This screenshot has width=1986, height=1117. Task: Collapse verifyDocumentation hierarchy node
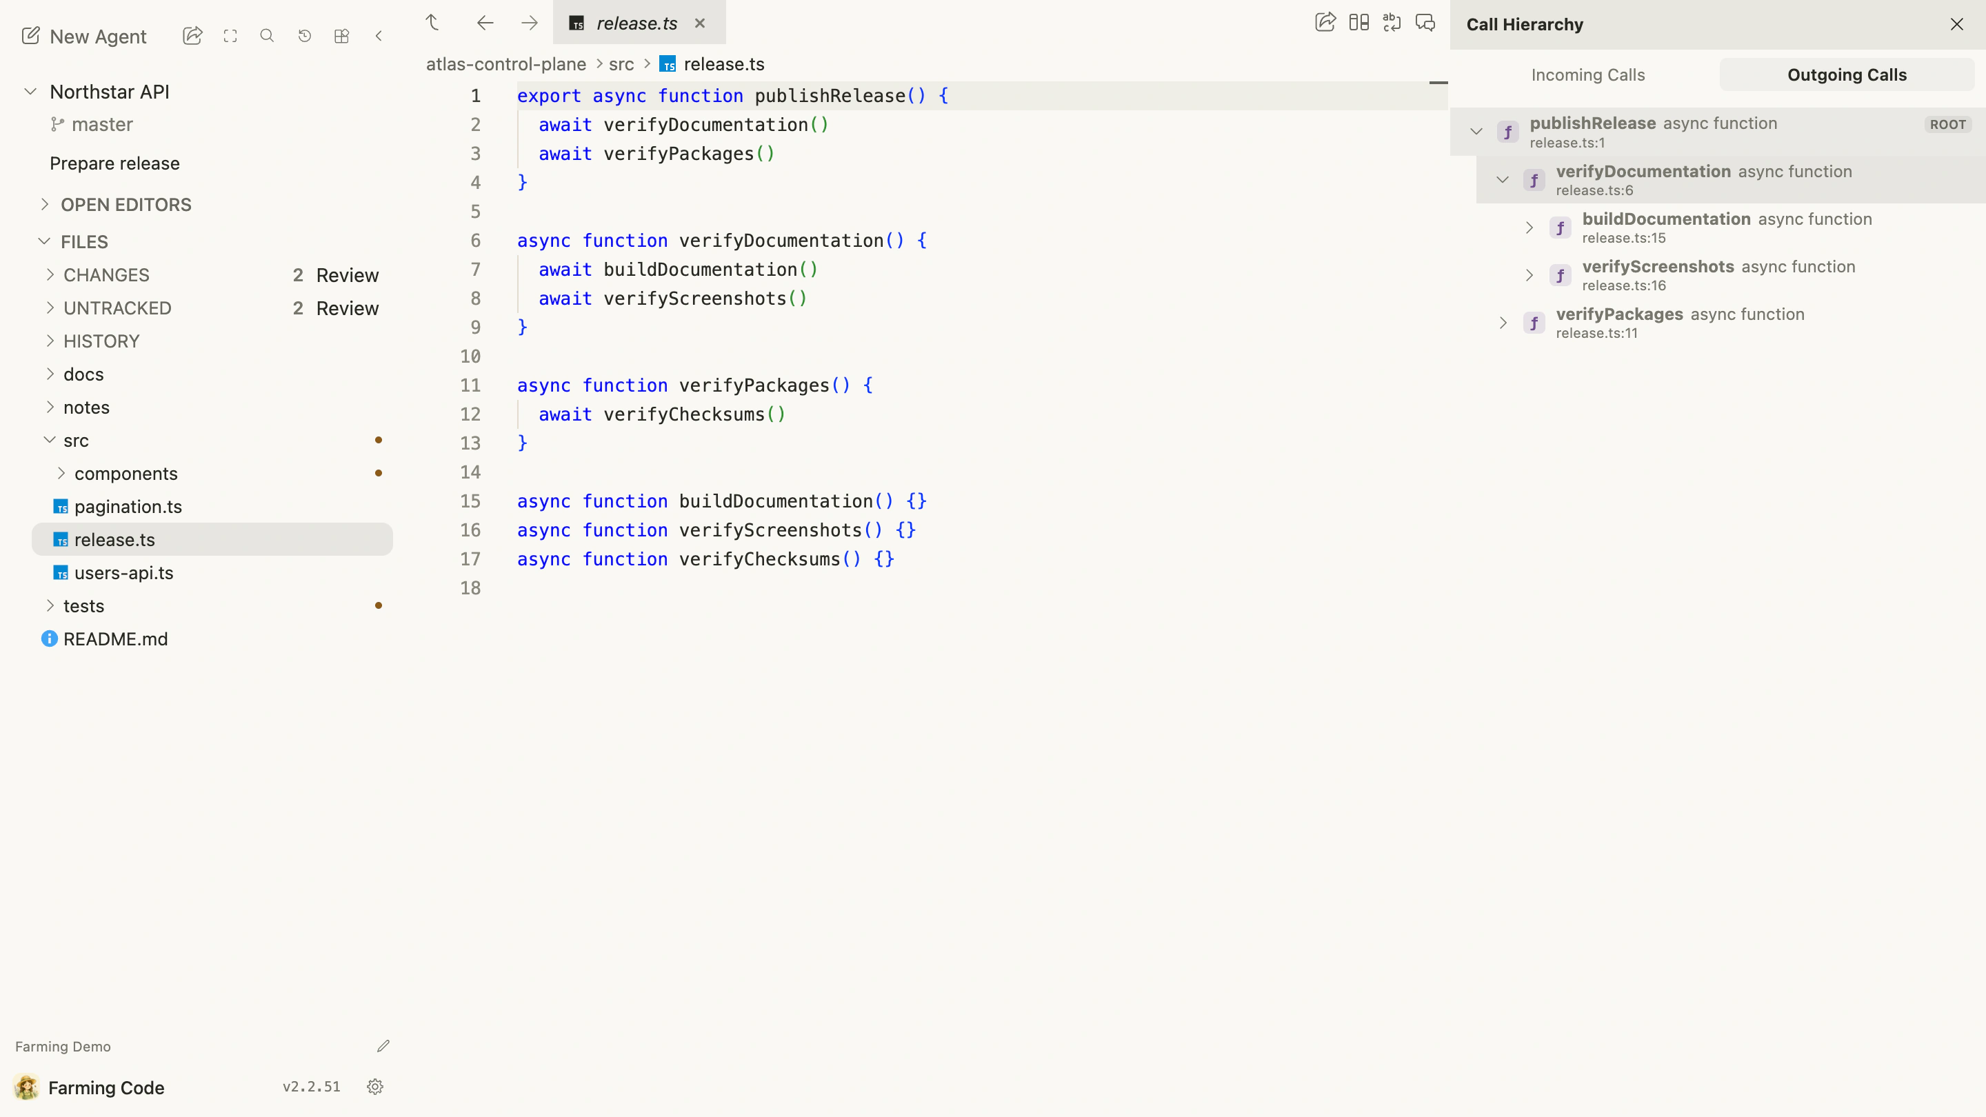pos(1503,179)
